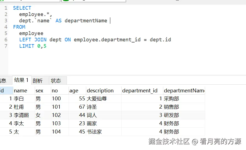Click the FROM keyword in the query
The height and width of the screenshot is (150, 246).
[19, 27]
